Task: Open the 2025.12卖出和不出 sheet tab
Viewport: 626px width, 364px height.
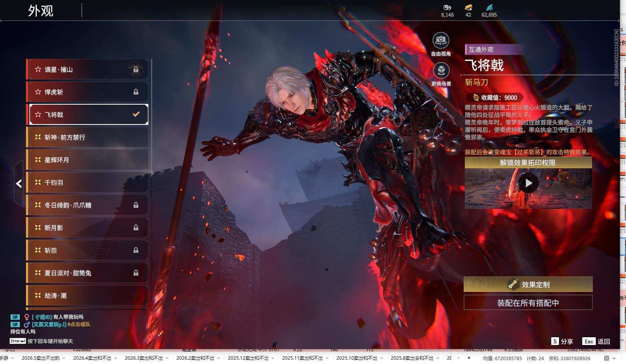Action: [248, 358]
